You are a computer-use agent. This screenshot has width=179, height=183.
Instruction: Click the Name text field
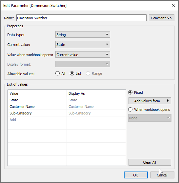point(81,18)
